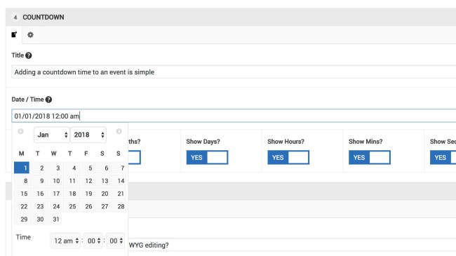Click the Time label in date picker
Image resolution: width=456 pixels, height=256 pixels.
click(x=23, y=237)
